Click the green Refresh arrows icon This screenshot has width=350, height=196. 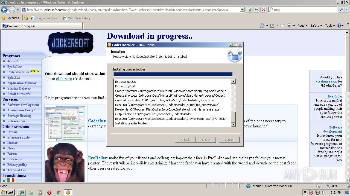click(x=256, y=10)
